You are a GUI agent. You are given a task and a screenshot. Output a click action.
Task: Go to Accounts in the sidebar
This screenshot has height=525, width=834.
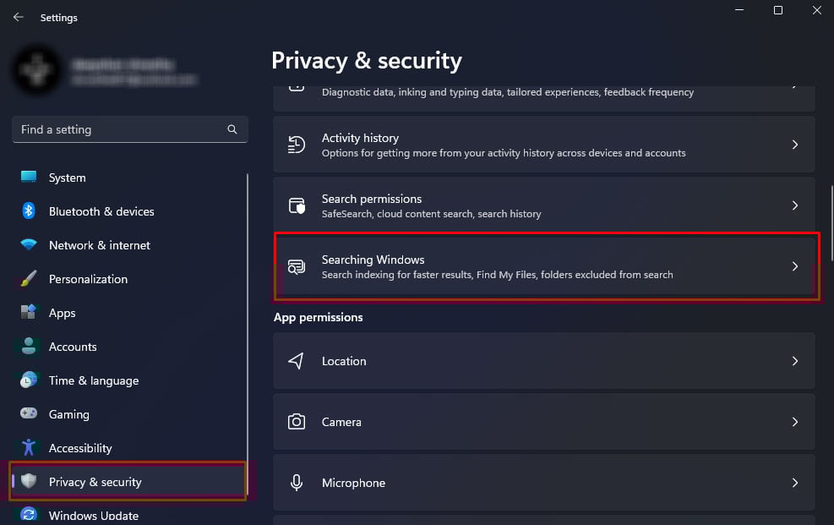(x=73, y=347)
